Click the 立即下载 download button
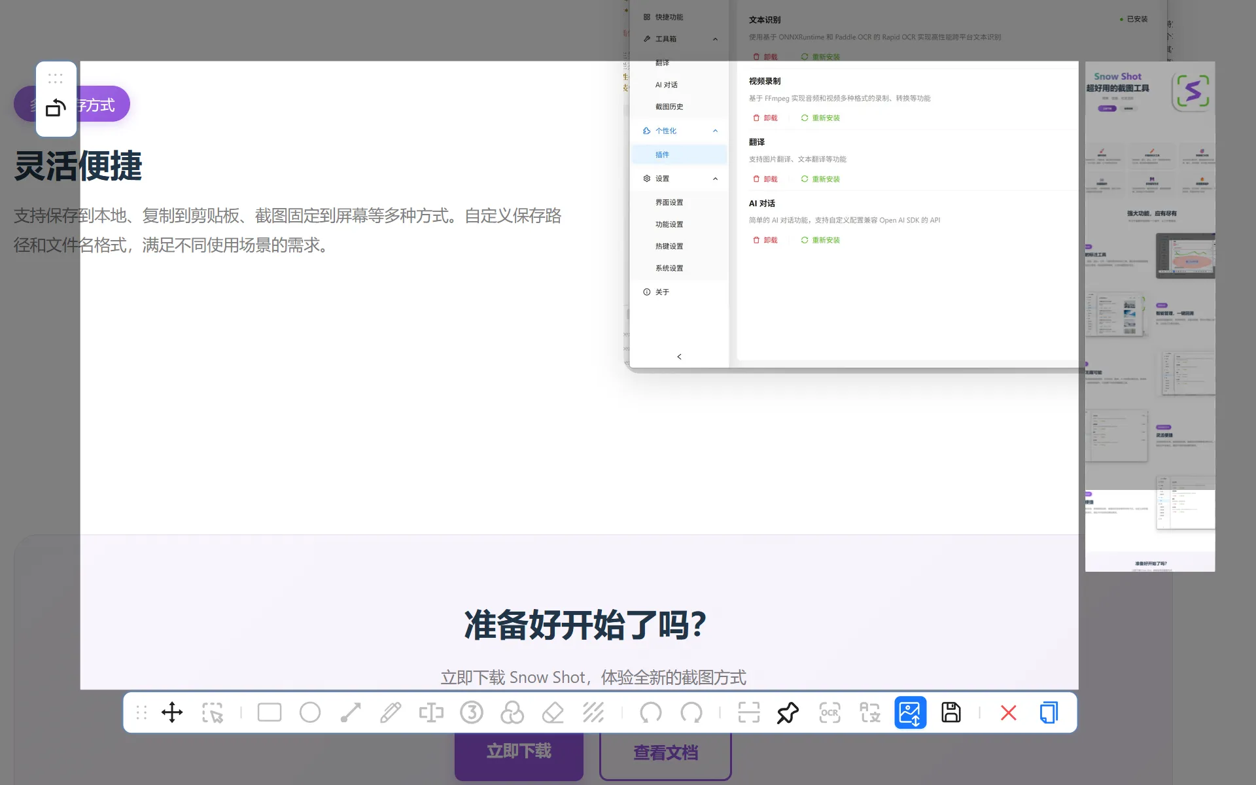The height and width of the screenshot is (785, 1256). tap(518, 750)
